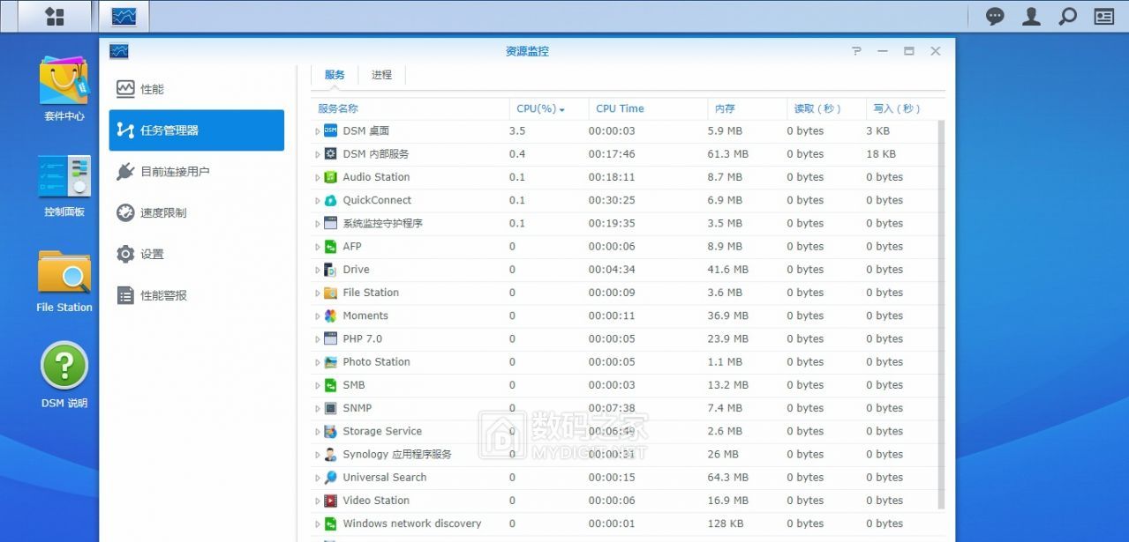Open 速度限制 in the sidebar
This screenshot has width=1129, height=542.
(x=197, y=212)
